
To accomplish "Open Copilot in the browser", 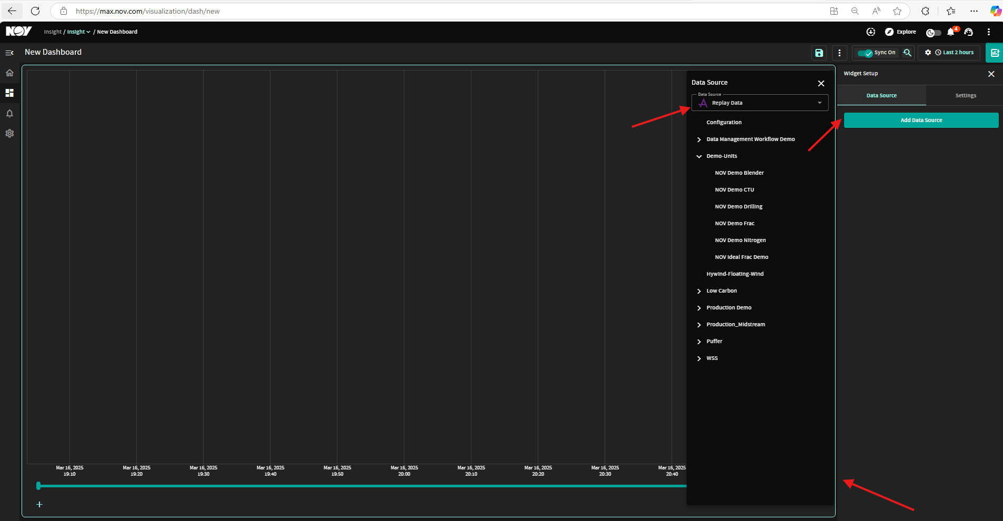I will tap(995, 11).
